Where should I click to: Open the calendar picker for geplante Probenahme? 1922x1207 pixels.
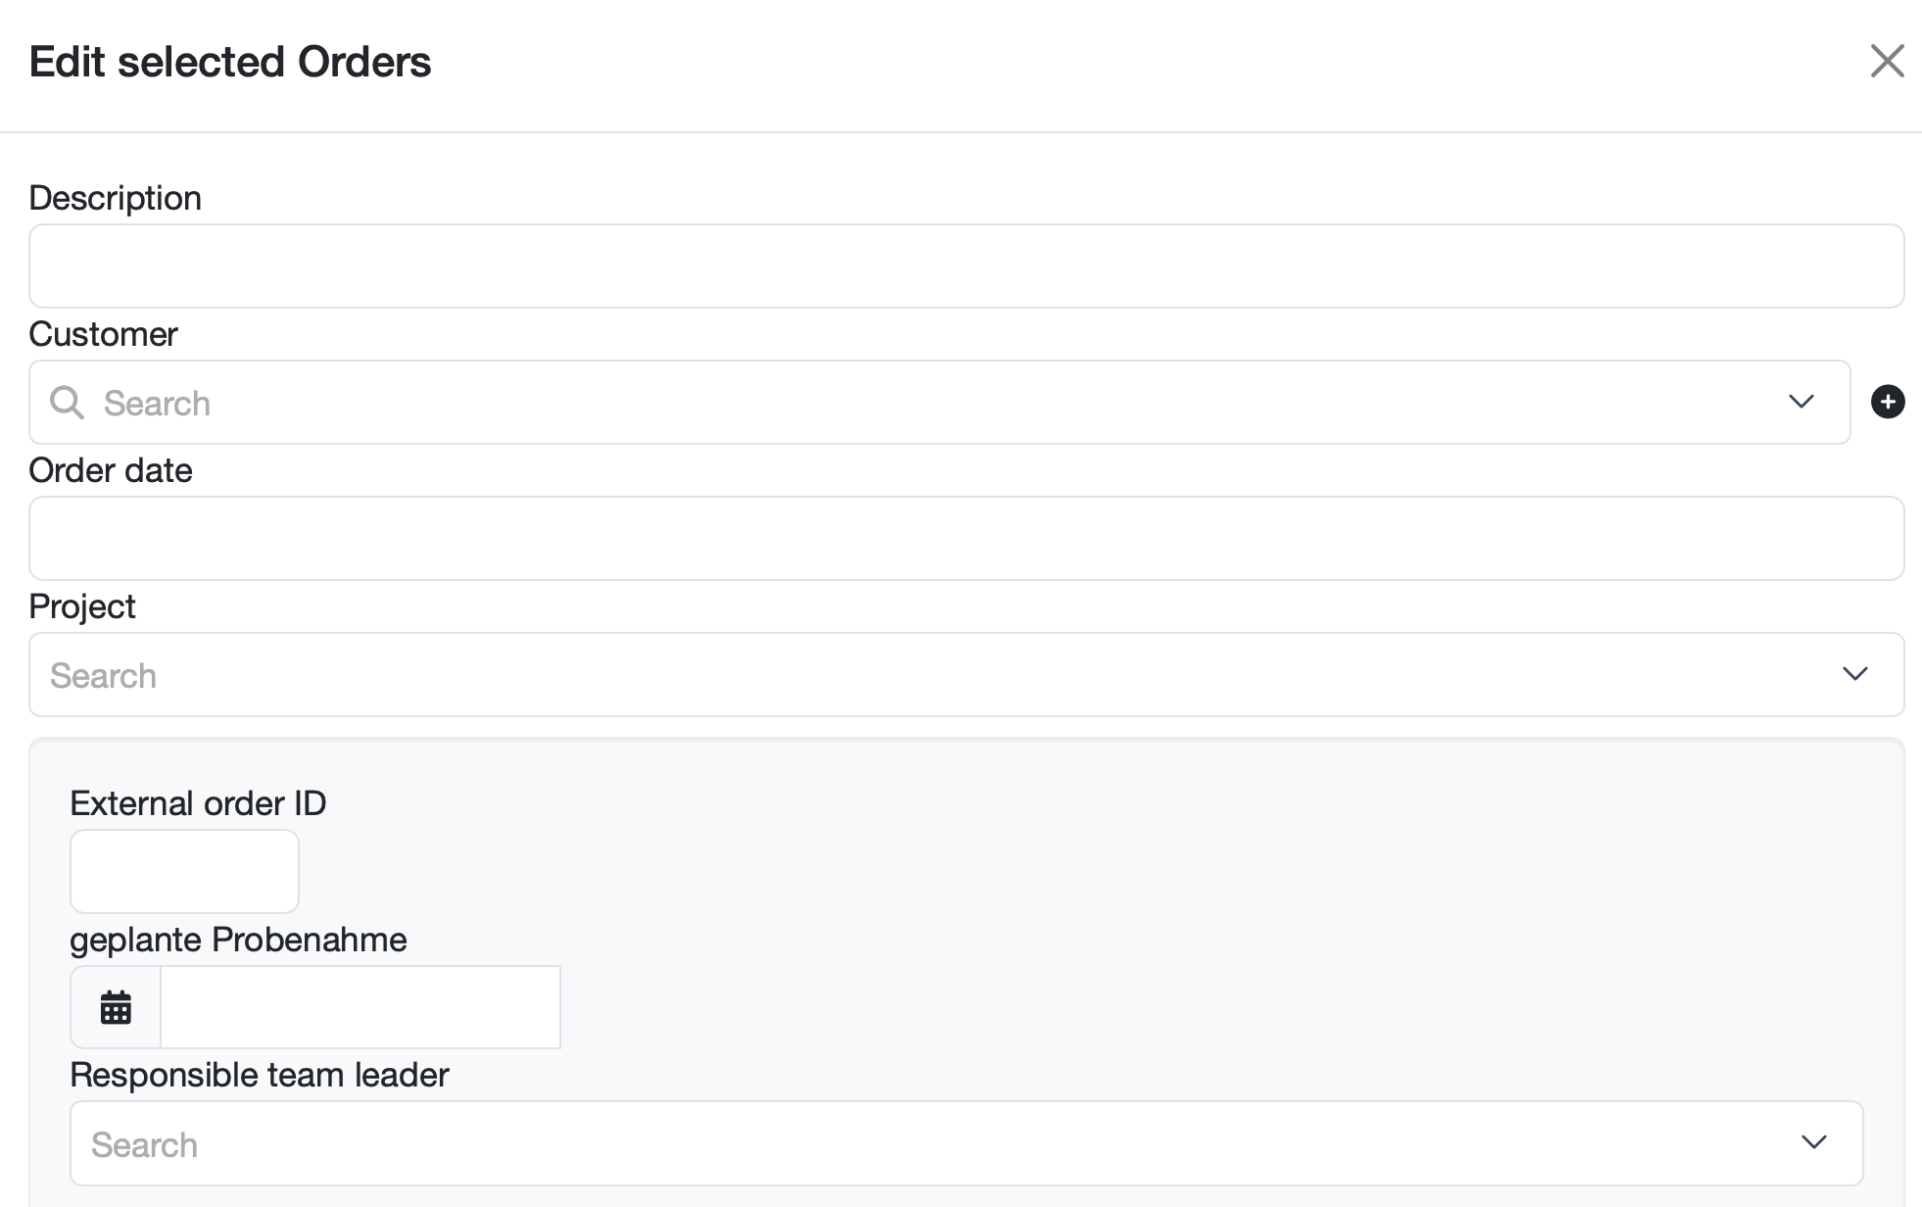point(116,1007)
